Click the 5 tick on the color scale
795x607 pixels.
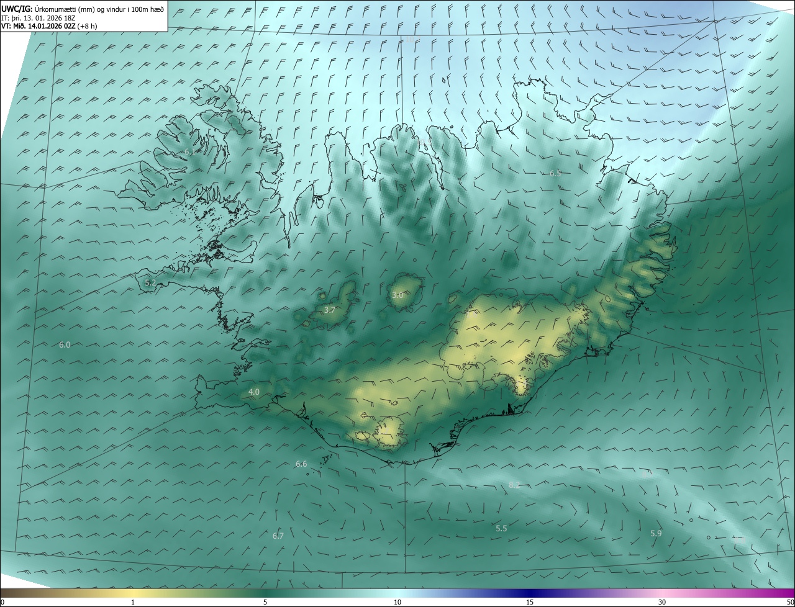pos(265,602)
